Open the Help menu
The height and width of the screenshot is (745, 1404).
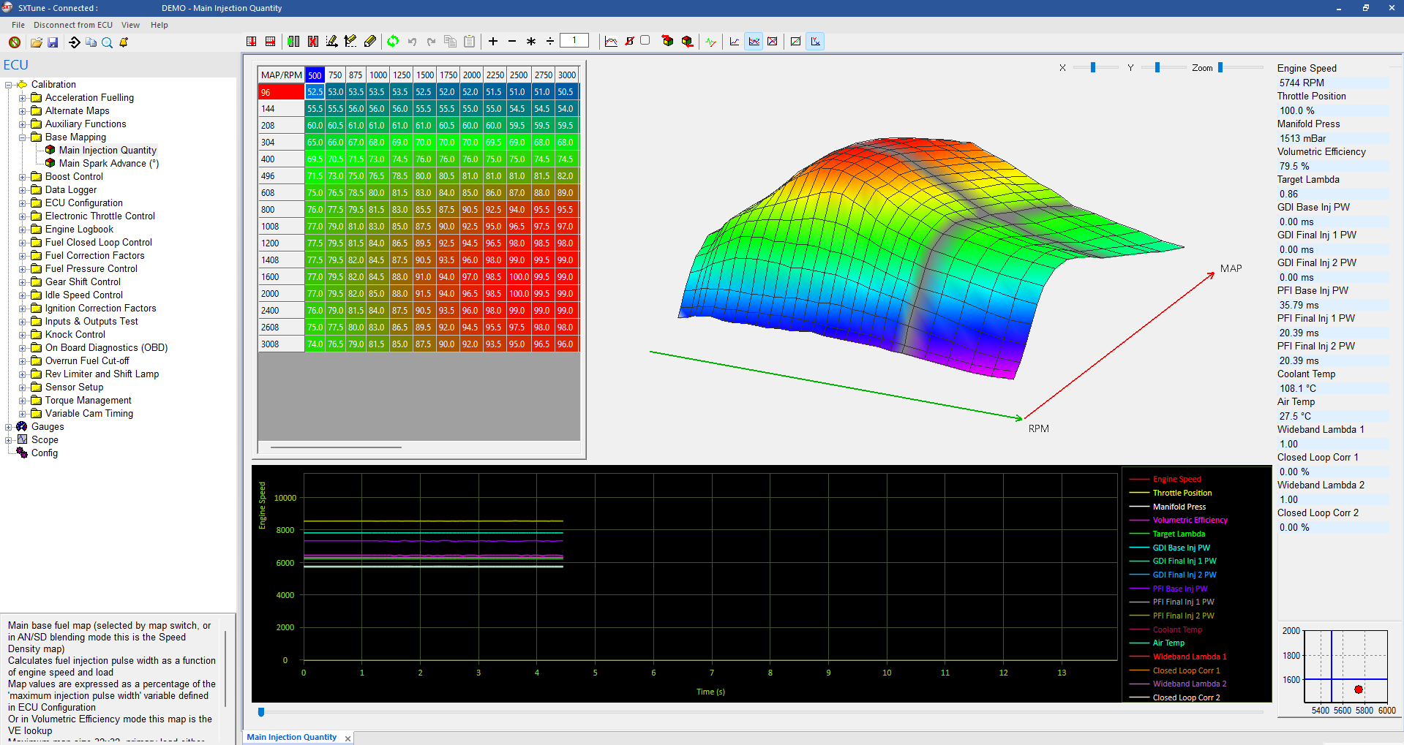pos(159,25)
